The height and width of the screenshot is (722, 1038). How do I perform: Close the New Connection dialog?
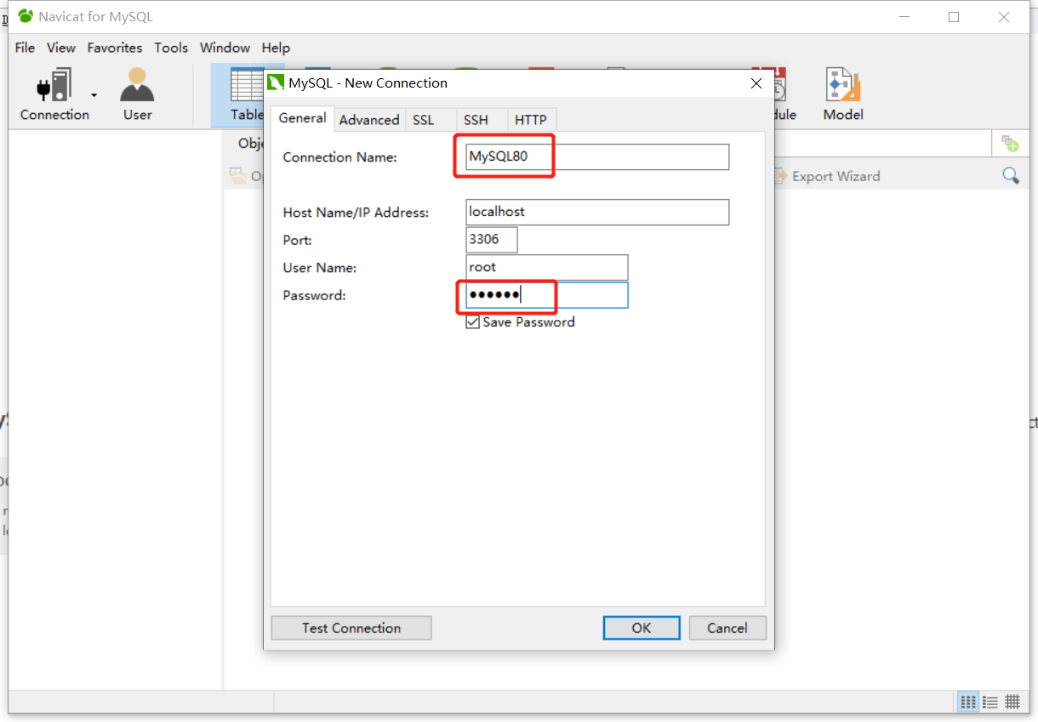756,83
